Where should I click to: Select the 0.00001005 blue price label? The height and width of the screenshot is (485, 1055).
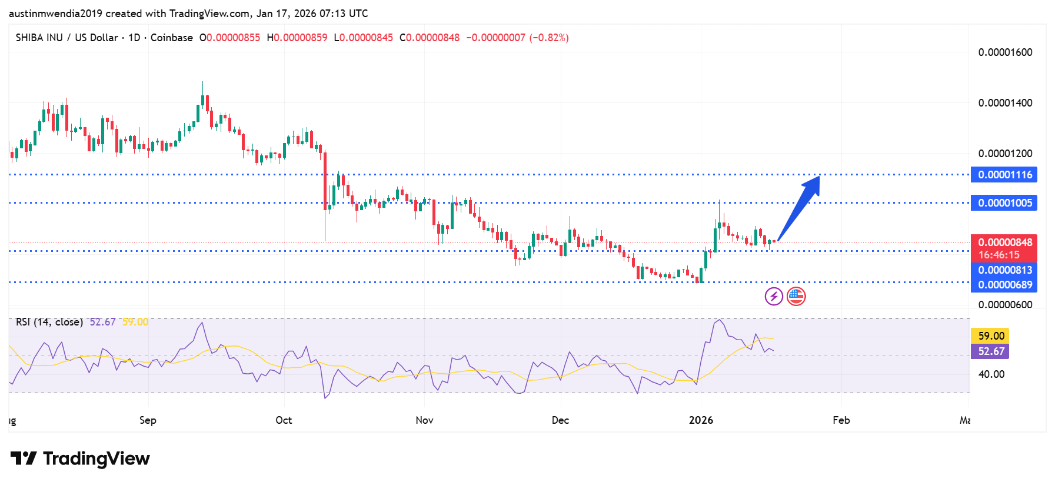point(1004,203)
